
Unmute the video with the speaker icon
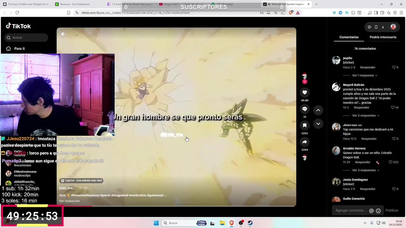(63, 34)
